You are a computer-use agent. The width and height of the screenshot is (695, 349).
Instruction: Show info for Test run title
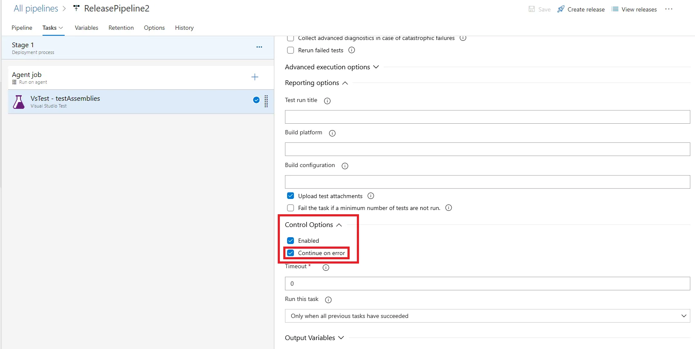327,101
